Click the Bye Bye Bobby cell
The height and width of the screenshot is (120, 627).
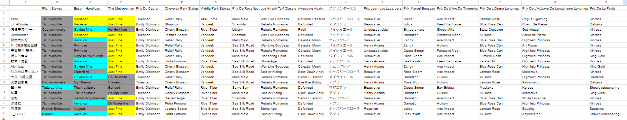click(x=313, y=82)
